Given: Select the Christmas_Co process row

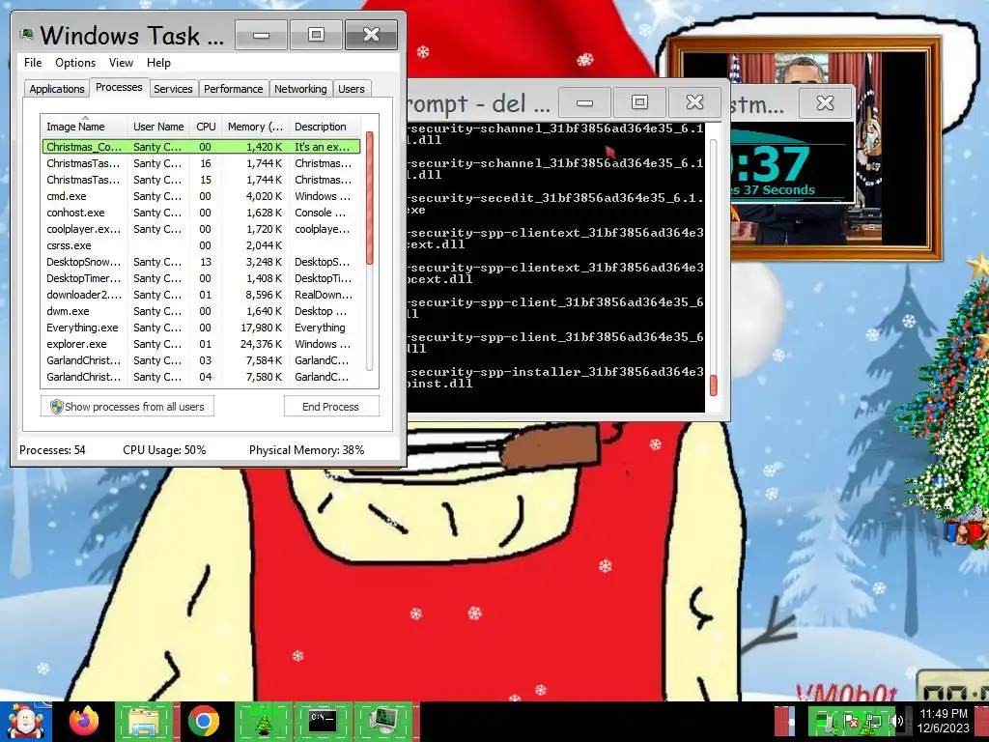Looking at the screenshot, I should pyautogui.click(x=201, y=147).
